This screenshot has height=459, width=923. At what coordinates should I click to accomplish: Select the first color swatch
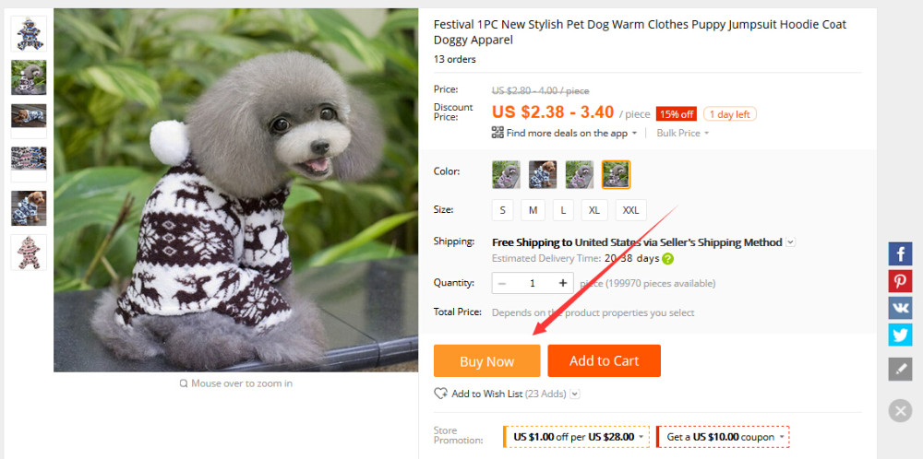click(x=506, y=174)
